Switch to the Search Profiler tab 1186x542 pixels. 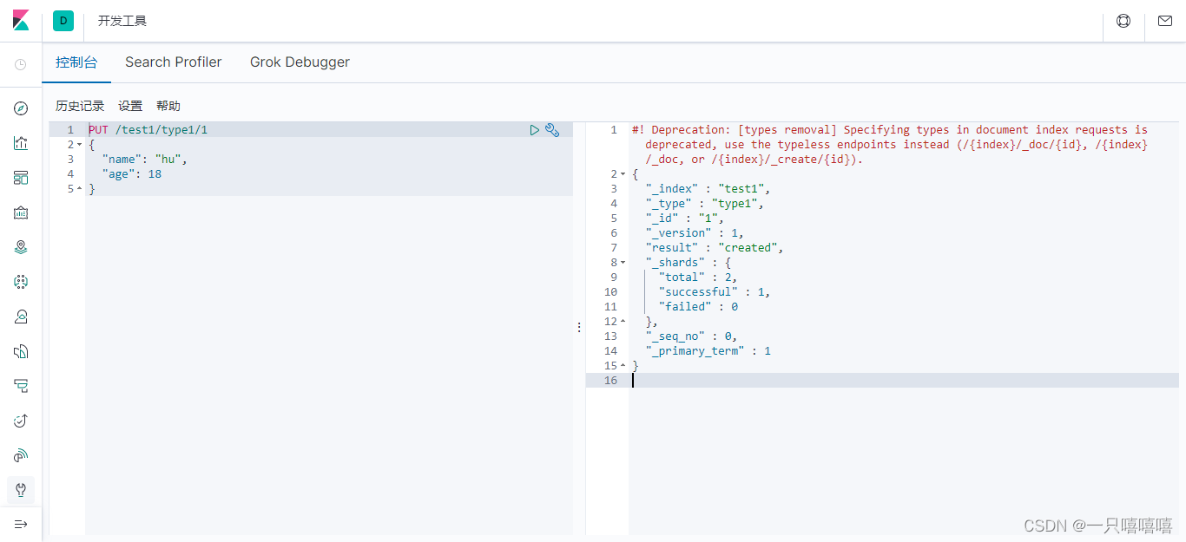tap(174, 62)
